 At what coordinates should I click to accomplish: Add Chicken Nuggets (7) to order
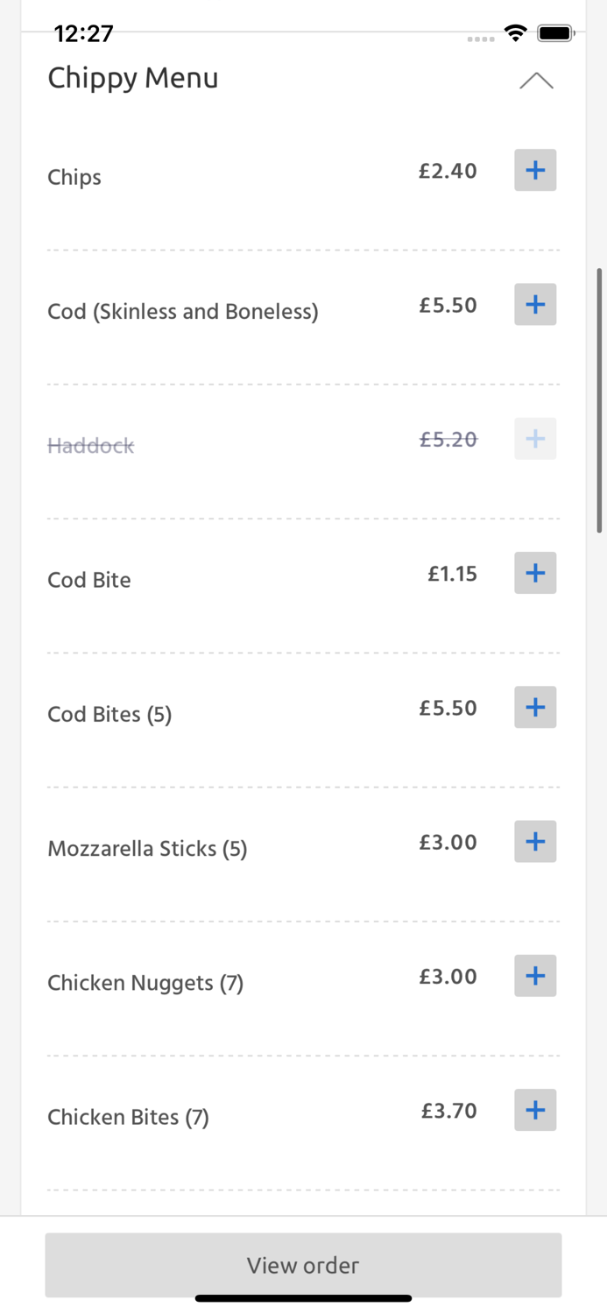[535, 976]
